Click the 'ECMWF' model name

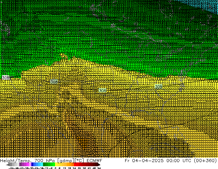click(x=95, y=161)
